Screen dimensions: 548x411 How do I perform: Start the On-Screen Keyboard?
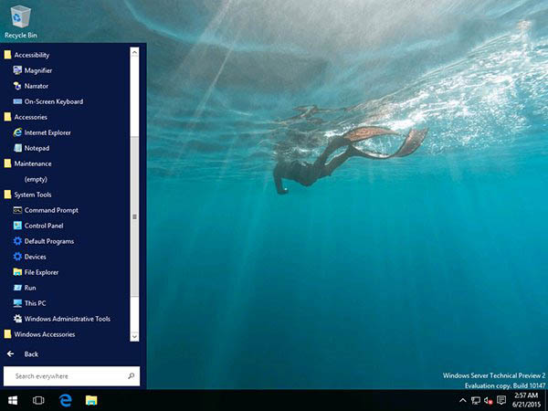coord(47,101)
